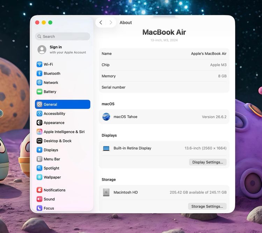This screenshot has width=262, height=233.
Task: Select Displays label in sidebar
Action: coord(51,150)
